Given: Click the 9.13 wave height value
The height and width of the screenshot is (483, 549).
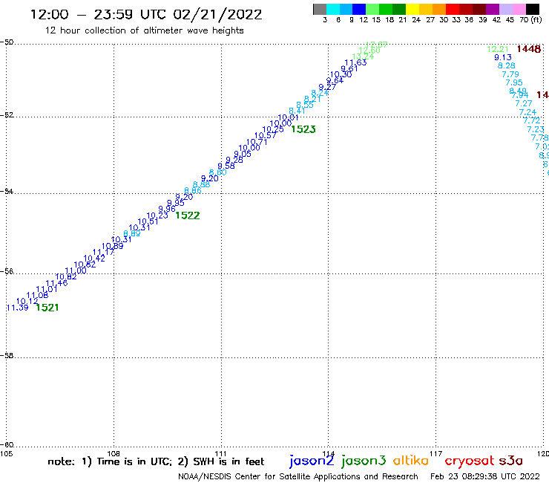Looking at the screenshot, I should click(x=503, y=57).
